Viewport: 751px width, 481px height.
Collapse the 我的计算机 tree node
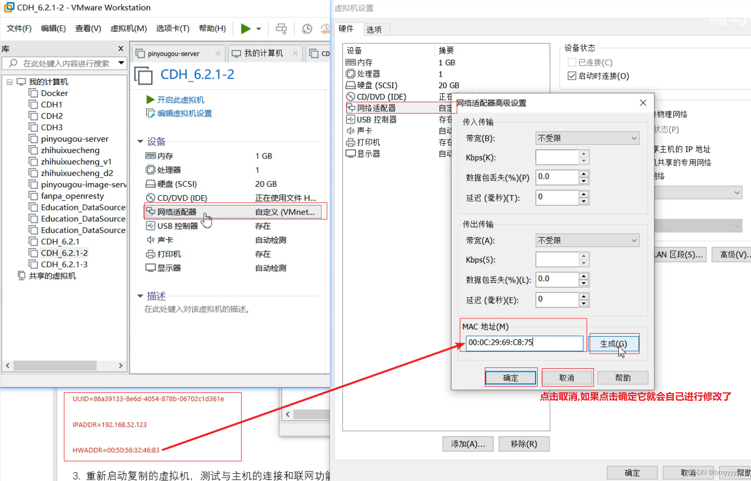[x=9, y=82]
